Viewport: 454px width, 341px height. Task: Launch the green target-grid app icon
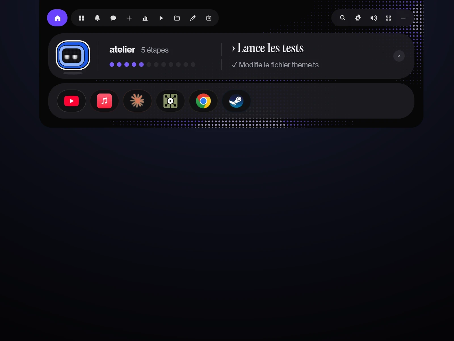pyautogui.click(x=170, y=101)
